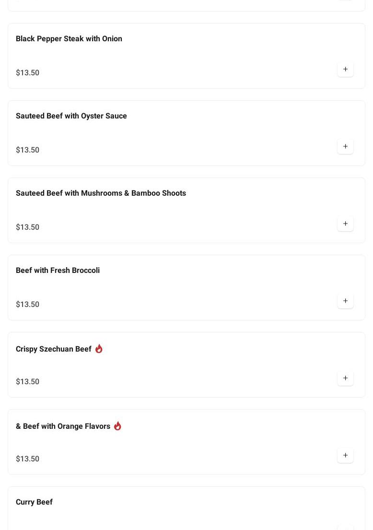Open Black Pepper Steak with Onion title
373x530 pixels.
click(x=69, y=38)
